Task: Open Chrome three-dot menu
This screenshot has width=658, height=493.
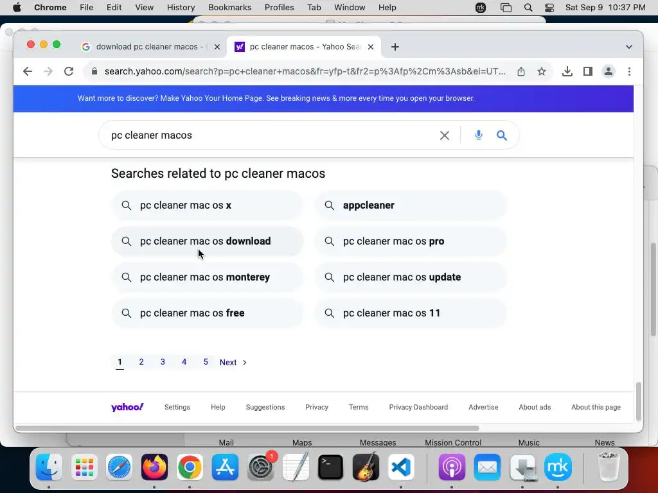Action: 629,71
